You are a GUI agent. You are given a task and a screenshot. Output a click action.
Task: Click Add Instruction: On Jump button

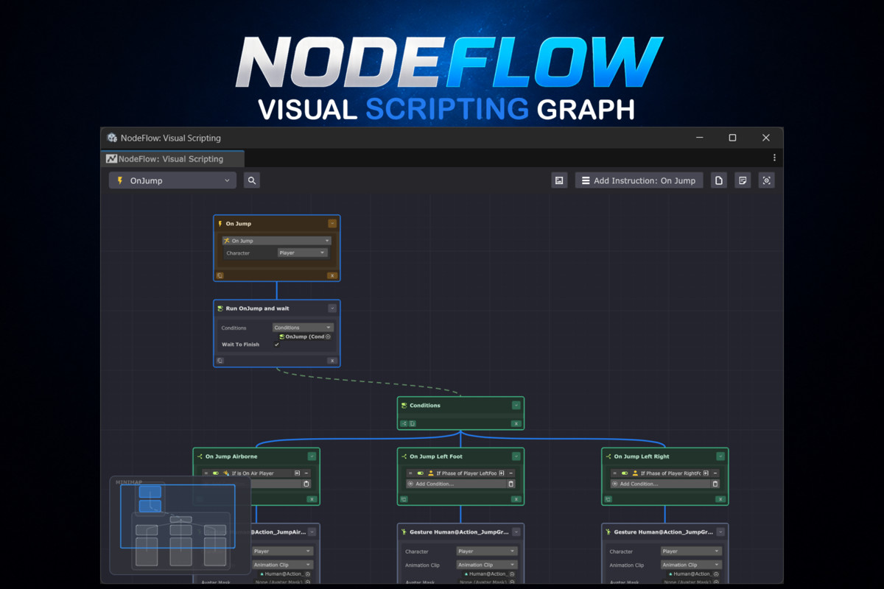click(639, 180)
